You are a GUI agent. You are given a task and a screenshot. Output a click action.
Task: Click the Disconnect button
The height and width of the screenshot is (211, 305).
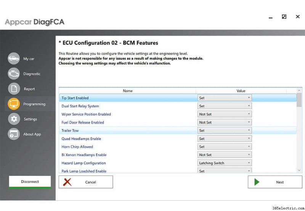pyautogui.click(x=30, y=182)
